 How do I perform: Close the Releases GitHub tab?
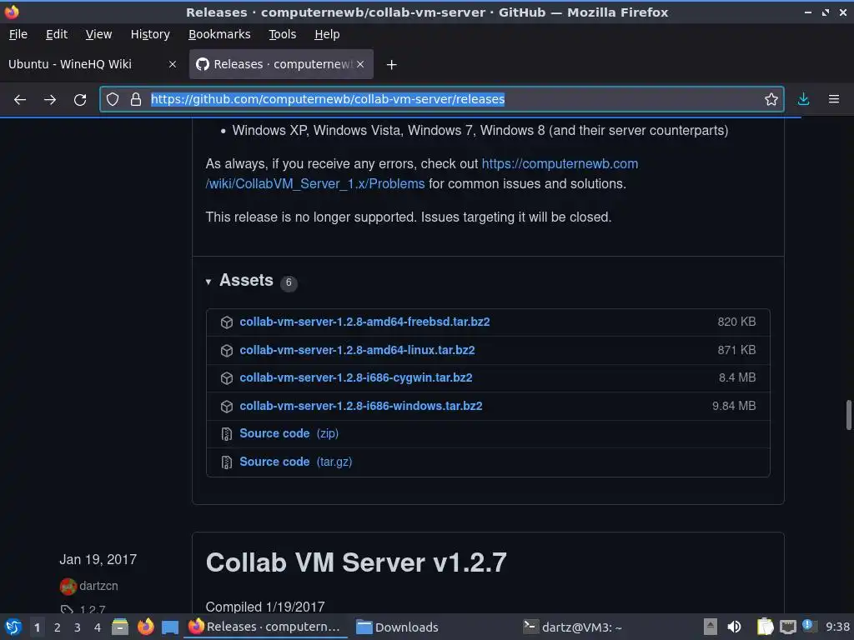360,64
